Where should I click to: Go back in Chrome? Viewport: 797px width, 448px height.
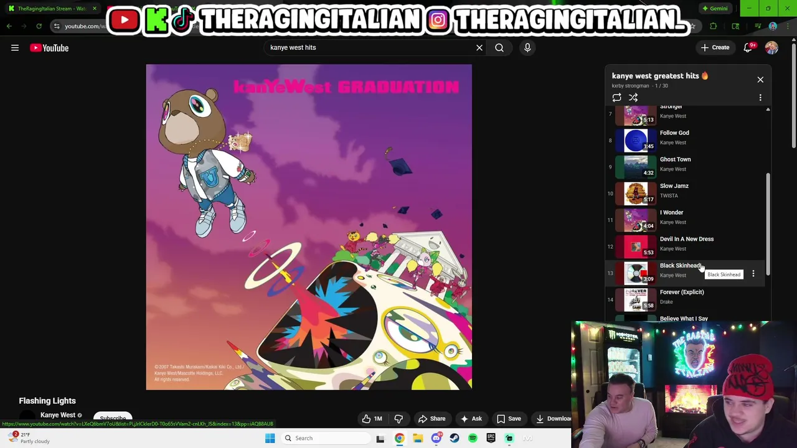(x=9, y=26)
